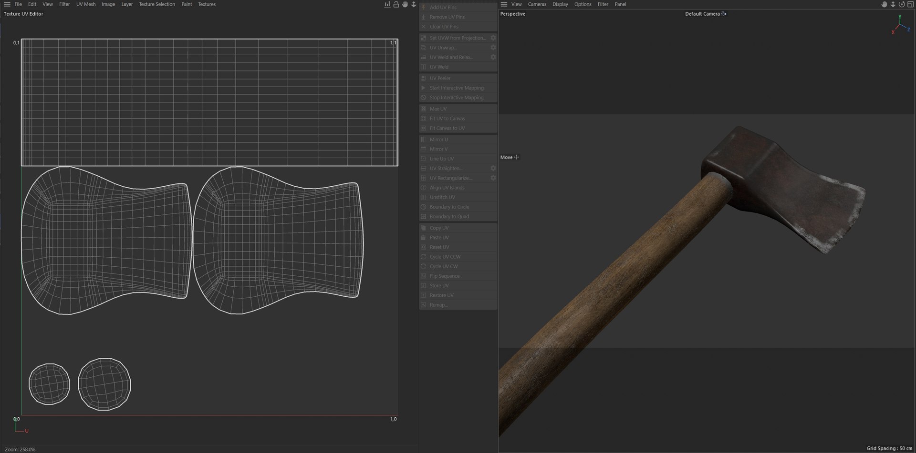This screenshot has height=453, width=916.
Task: Open the UV editor hamburger menu
Action: pos(7,4)
